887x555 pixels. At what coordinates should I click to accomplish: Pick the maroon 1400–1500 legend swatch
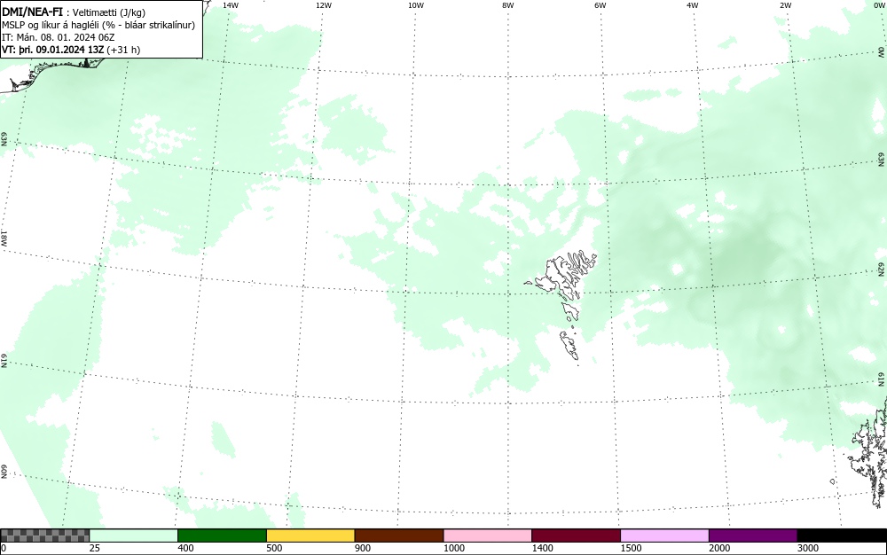point(576,535)
